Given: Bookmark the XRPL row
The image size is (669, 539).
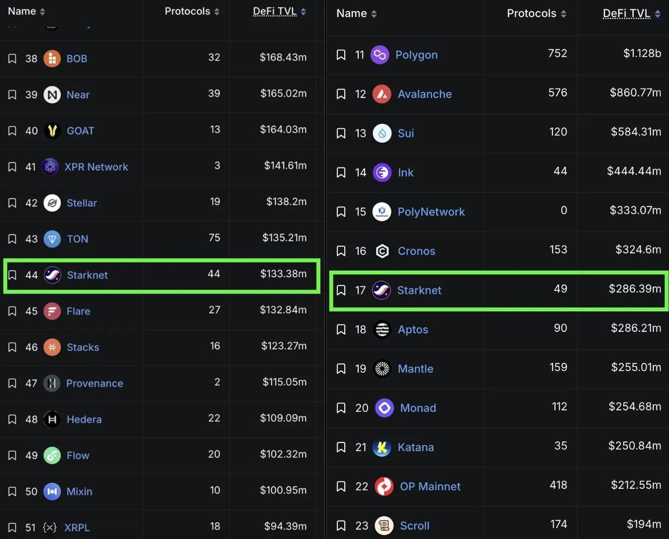Looking at the screenshot, I should 12,528.
